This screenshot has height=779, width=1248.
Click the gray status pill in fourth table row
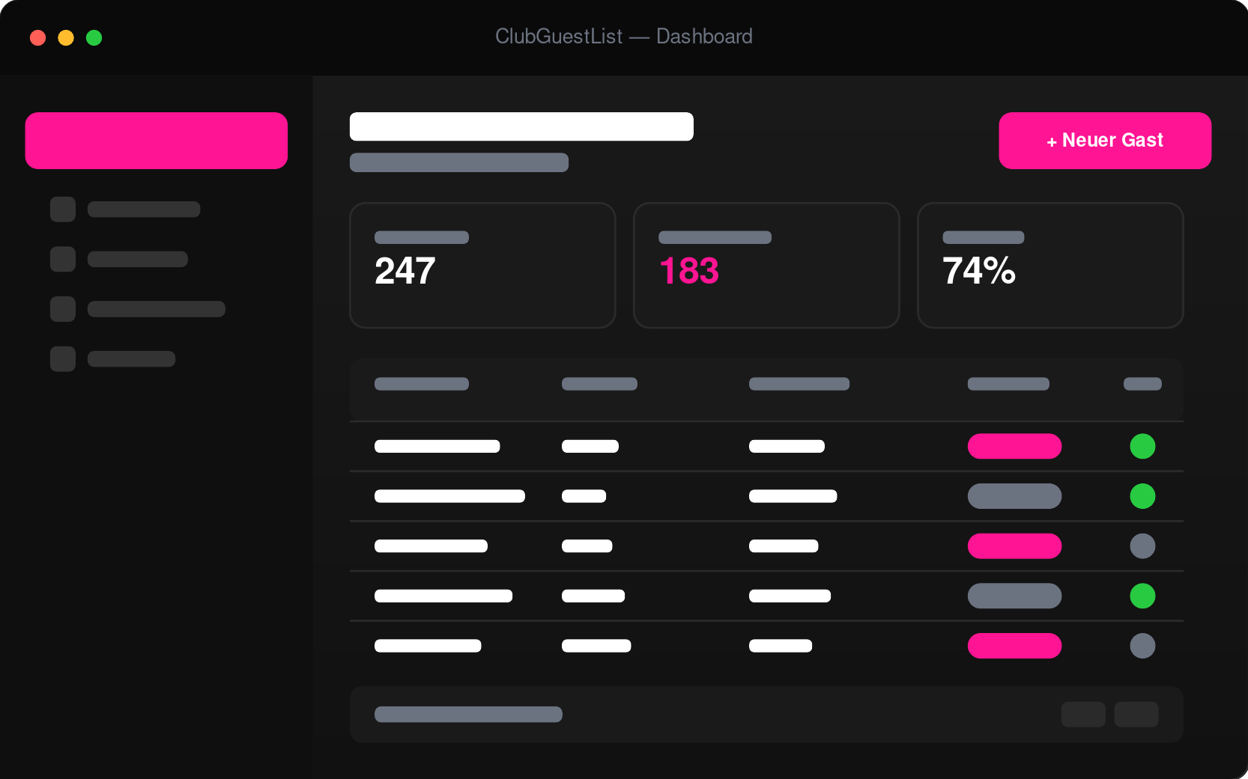coord(1014,596)
